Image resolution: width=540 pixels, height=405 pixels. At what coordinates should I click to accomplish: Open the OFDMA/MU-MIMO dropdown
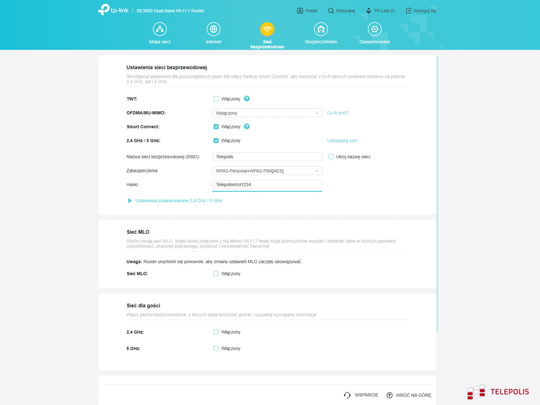267,113
